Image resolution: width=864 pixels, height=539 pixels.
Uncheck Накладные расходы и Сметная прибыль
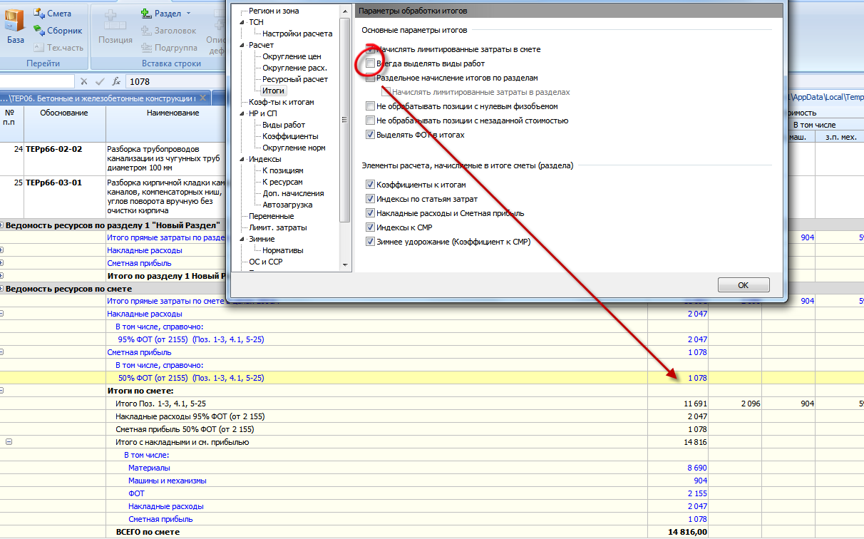(370, 213)
